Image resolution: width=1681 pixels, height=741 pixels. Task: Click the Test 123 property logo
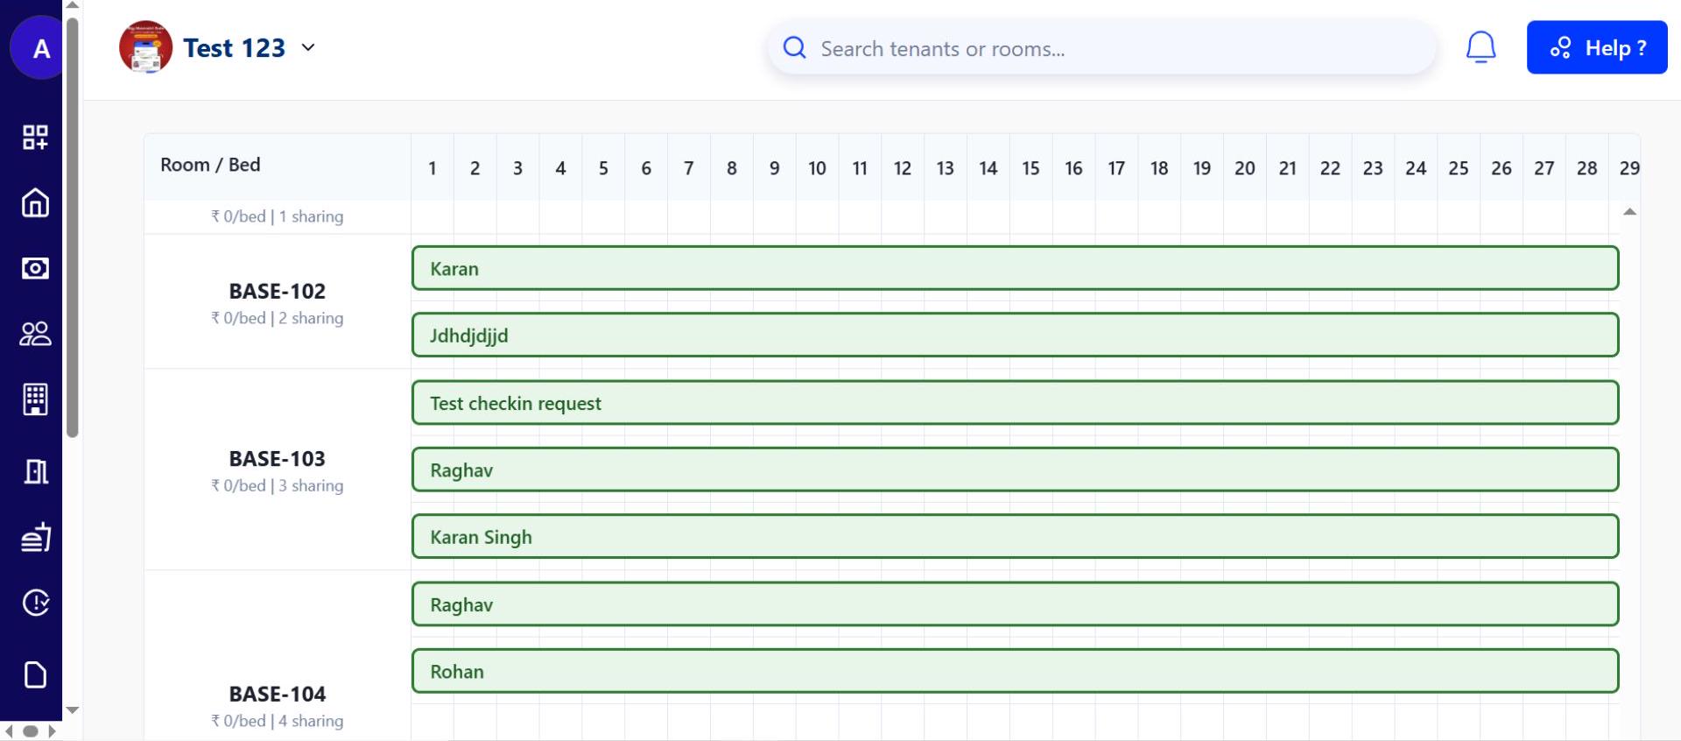click(145, 47)
